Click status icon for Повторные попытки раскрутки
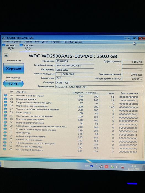Viewport: 145px width, 193px height. click(x=5, y=116)
